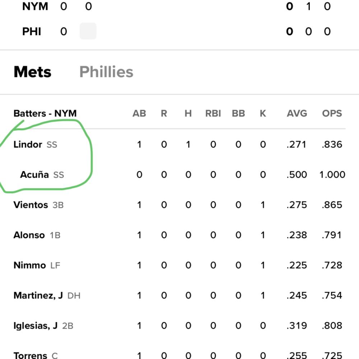Switch to the Phillies tab
This screenshot has width=359, height=359.
pos(106,72)
